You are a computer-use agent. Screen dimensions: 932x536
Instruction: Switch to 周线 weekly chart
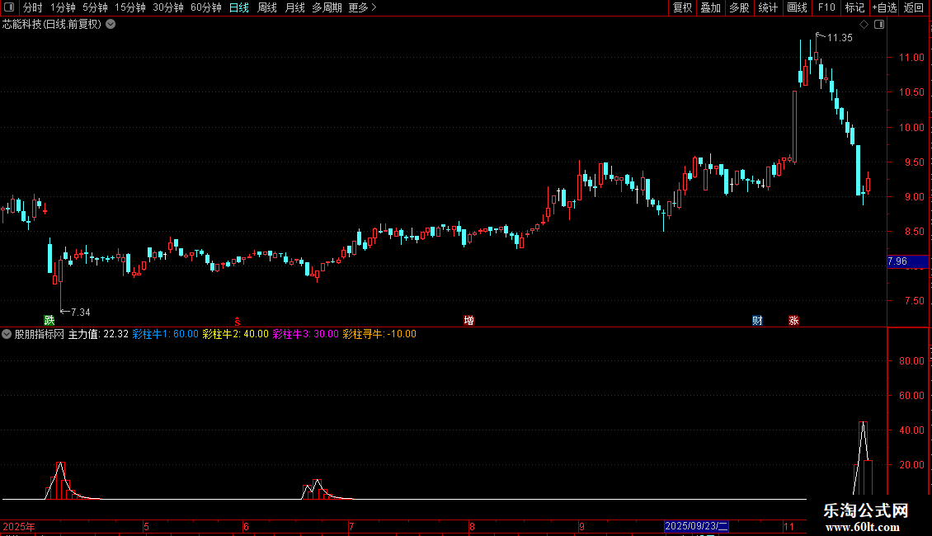coord(267,7)
